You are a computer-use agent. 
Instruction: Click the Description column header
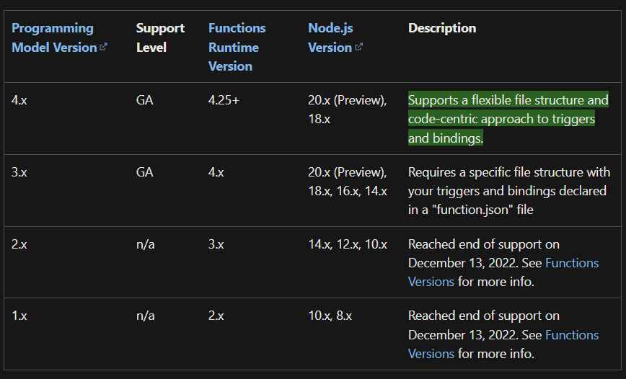coord(442,28)
